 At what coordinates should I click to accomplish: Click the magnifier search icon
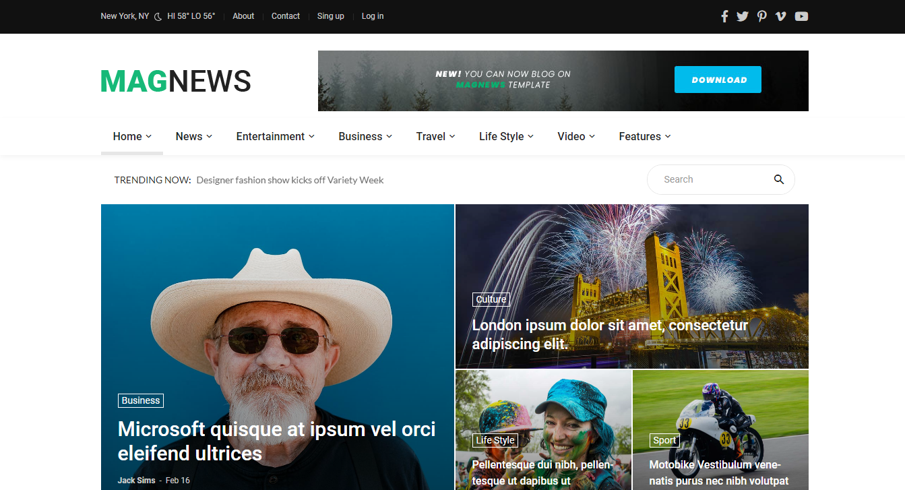[779, 179]
